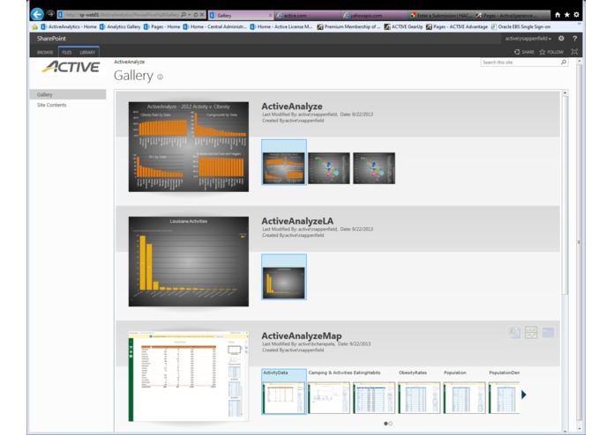Select the ObesityRates sheet thumbnail

(x=419, y=397)
